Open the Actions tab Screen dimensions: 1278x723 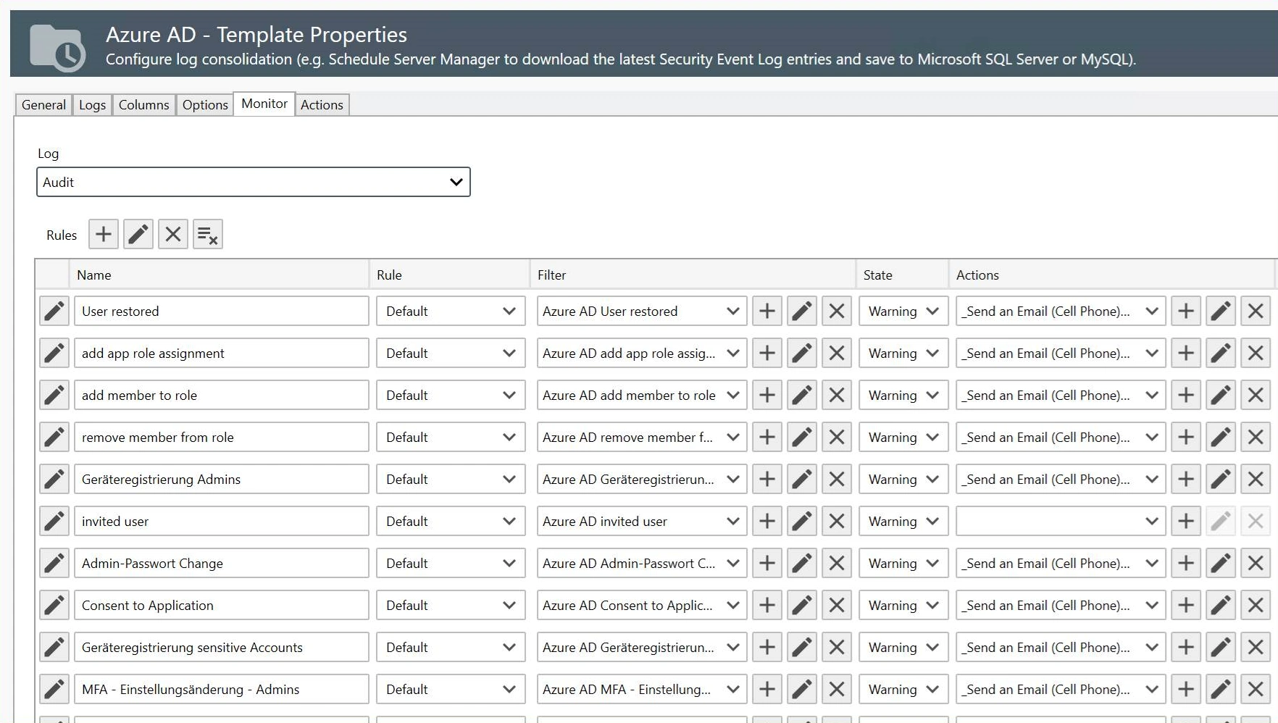click(x=322, y=104)
